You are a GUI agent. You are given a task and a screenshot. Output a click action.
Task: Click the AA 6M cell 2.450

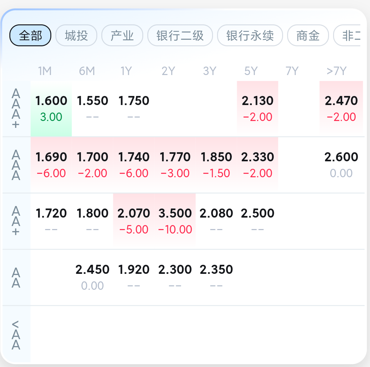point(93,277)
